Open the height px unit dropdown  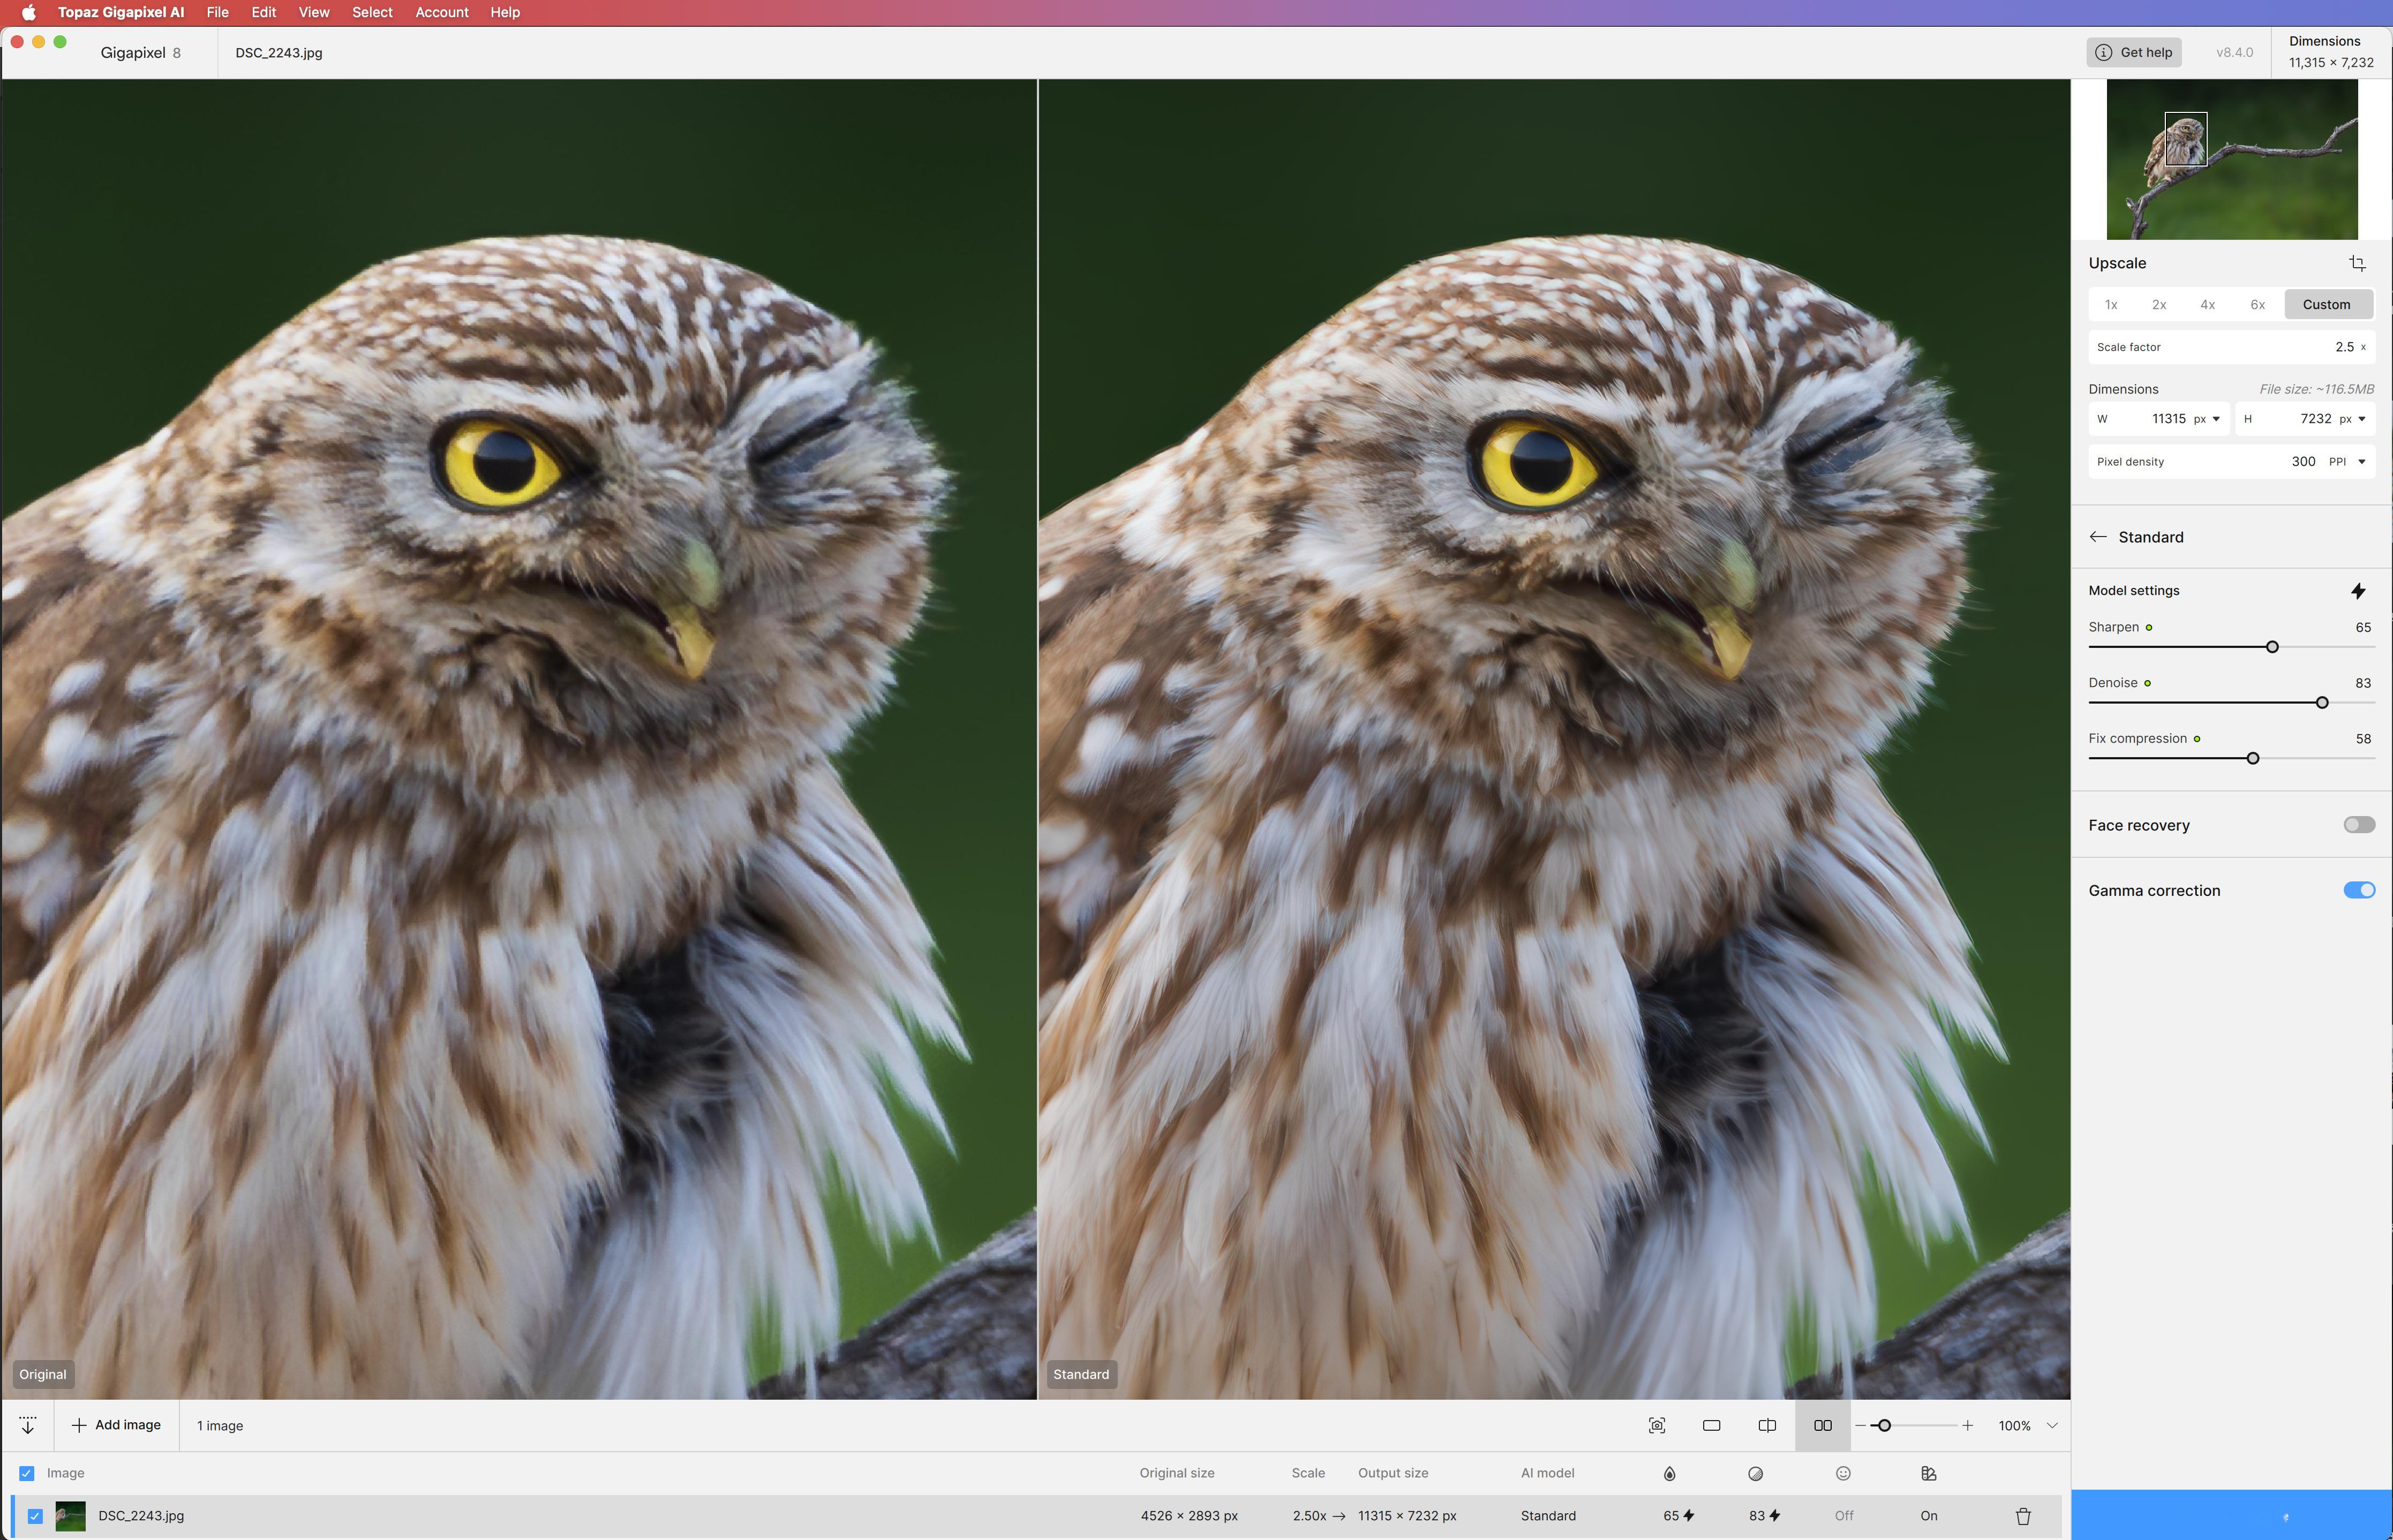(2353, 419)
